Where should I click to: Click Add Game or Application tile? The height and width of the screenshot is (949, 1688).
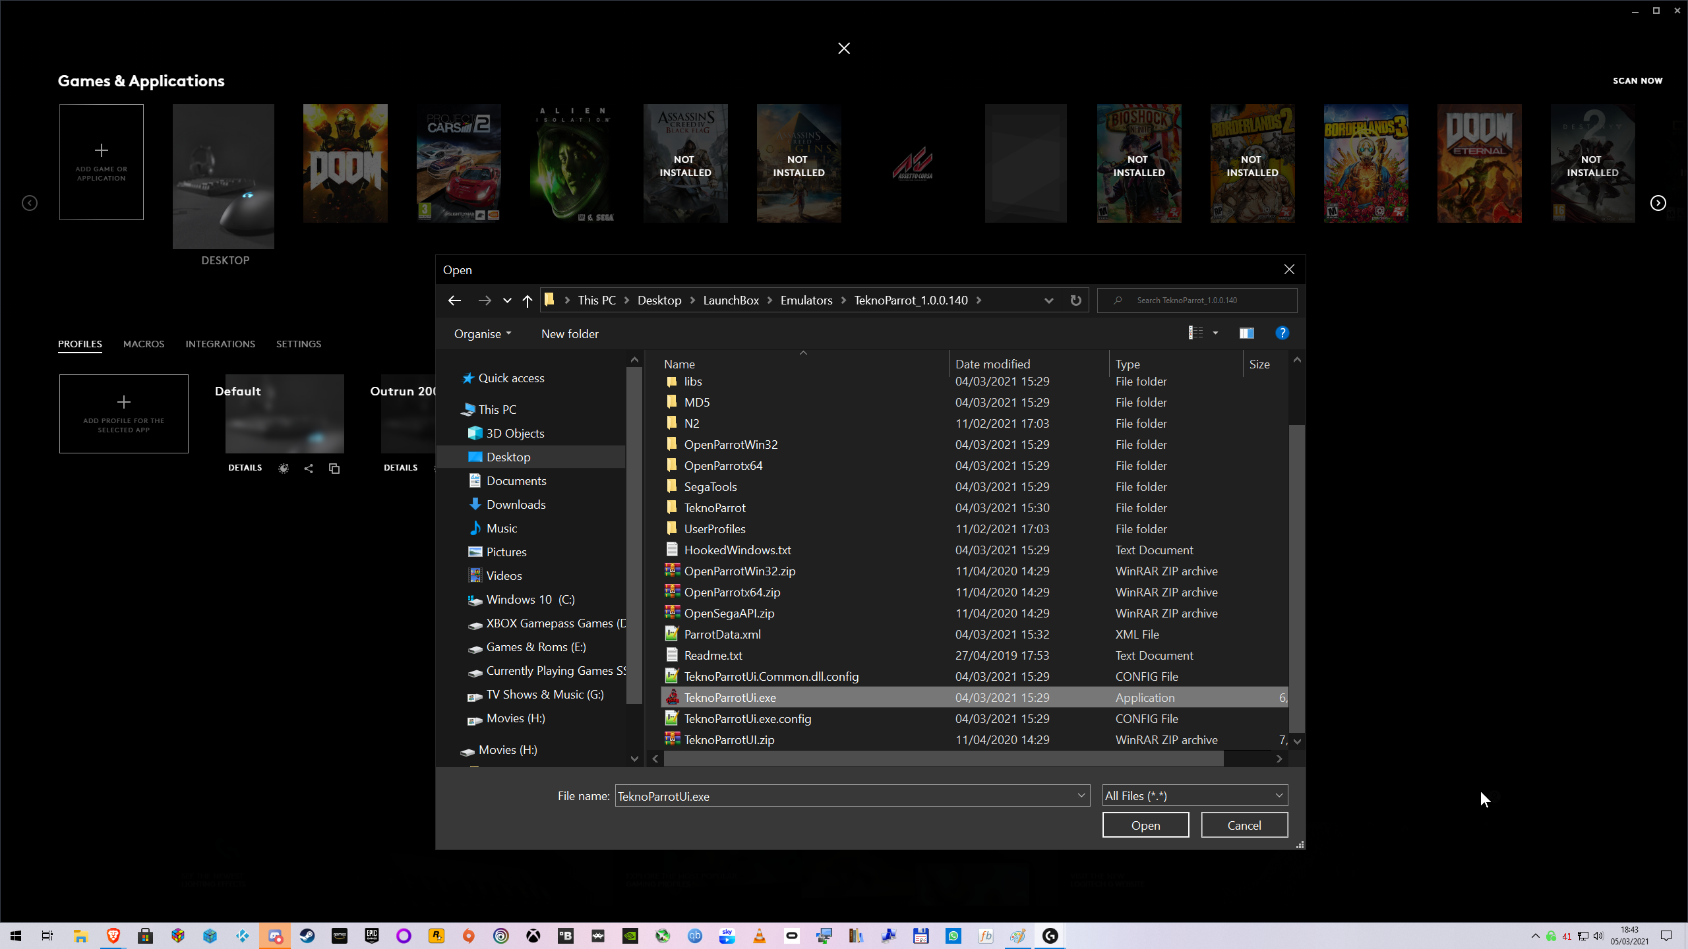[x=102, y=162]
